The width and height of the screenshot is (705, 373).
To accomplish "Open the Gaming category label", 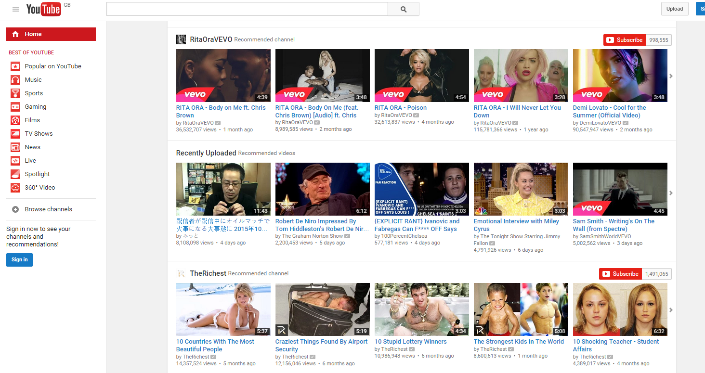I will pos(36,107).
